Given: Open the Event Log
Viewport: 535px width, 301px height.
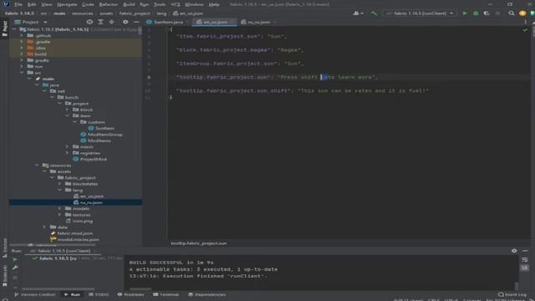Looking at the screenshot, I should coord(512,294).
